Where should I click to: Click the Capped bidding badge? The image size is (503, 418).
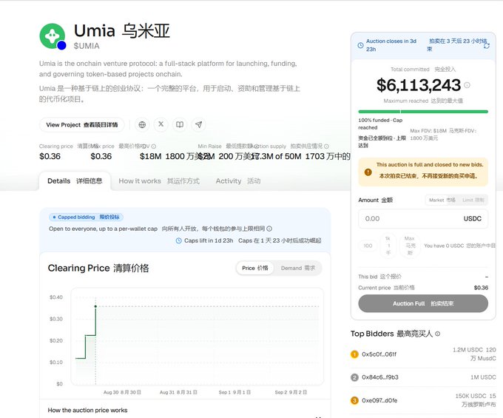86,218
